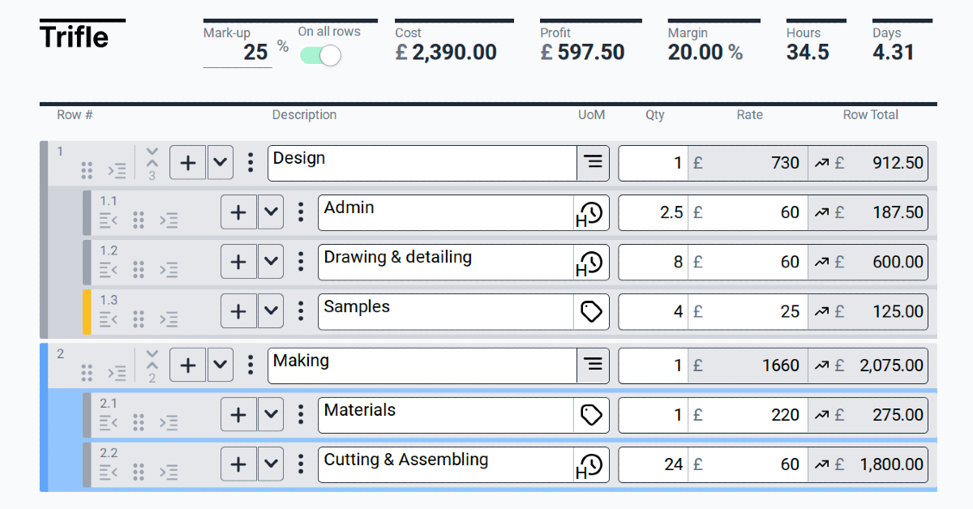The image size is (973, 509).
Task: Open the three-dot menu for Samples row
Action: click(x=301, y=311)
